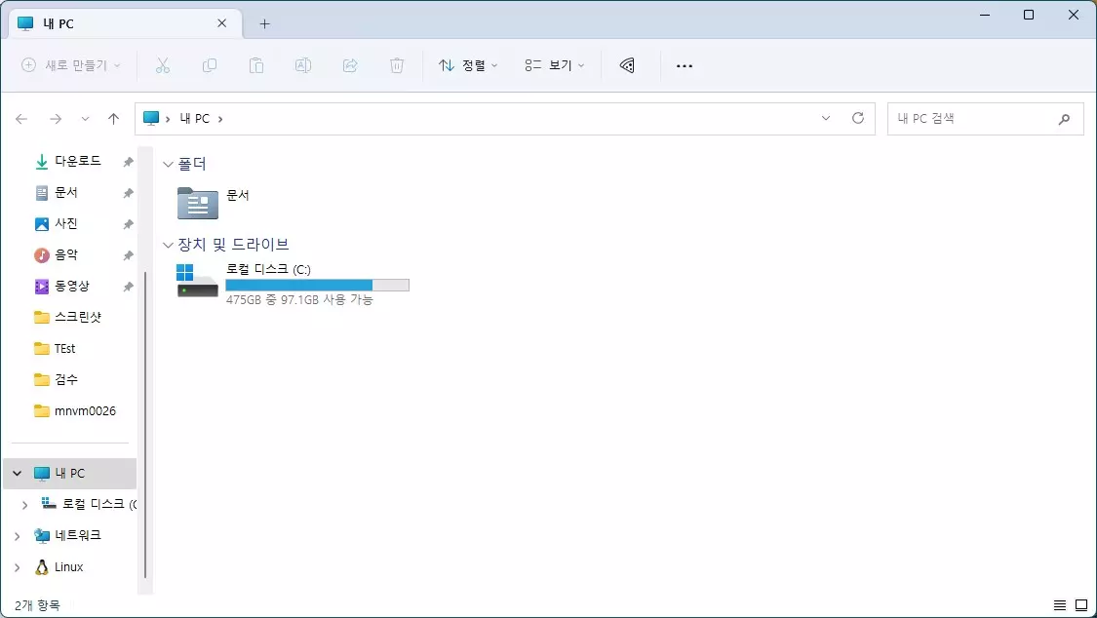Open 스크린샷 folder in the sidebar
The height and width of the screenshot is (618, 1097).
(x=78, y=318)
